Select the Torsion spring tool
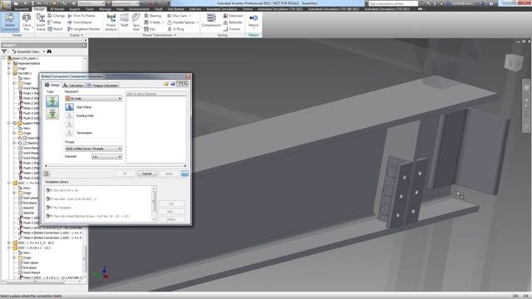This screenshot has width=532, height=299. [x=232, y=29]
